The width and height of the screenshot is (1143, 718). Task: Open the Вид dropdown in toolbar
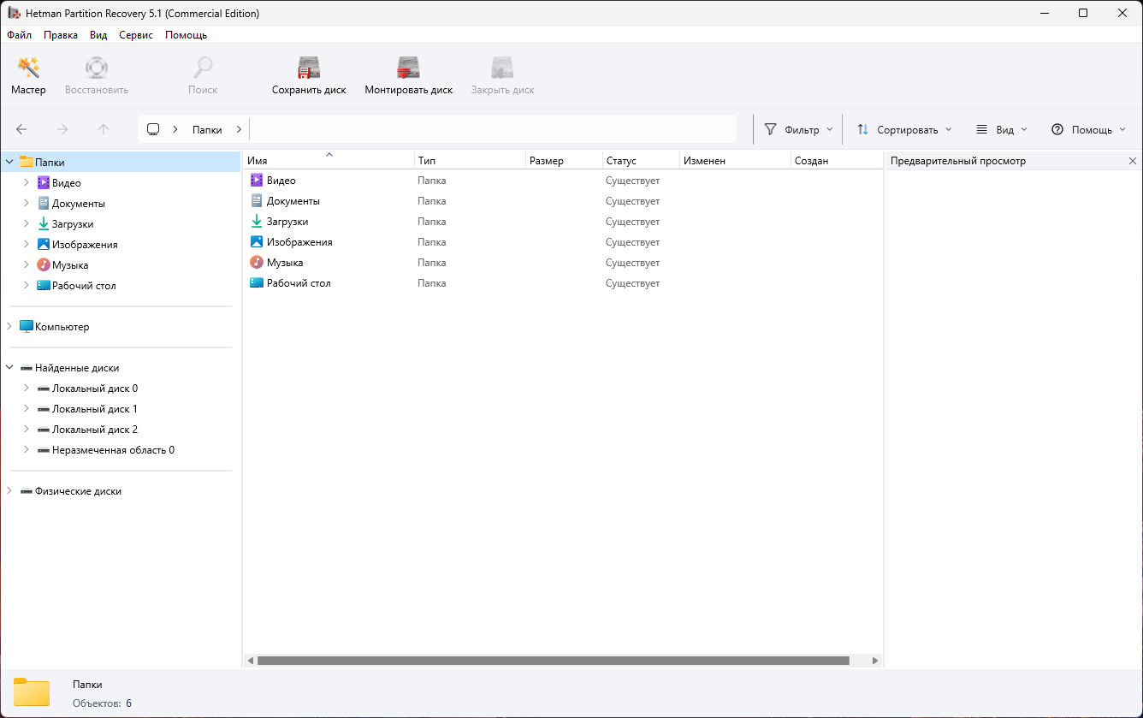pyautogui.click(x=1002, y=130)
